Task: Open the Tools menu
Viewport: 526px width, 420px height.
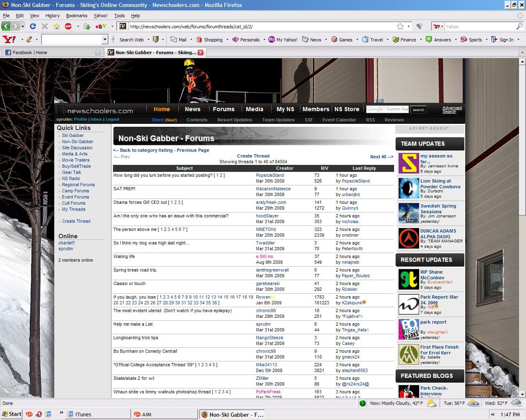Action: tap(120, 16)
